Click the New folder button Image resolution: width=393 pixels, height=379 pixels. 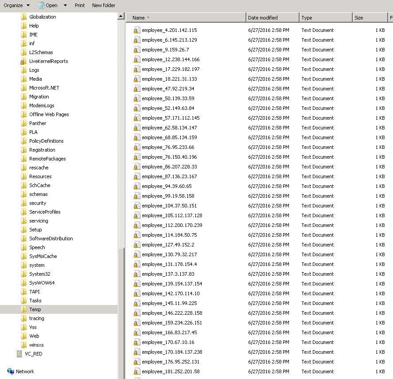pos(104,5)
